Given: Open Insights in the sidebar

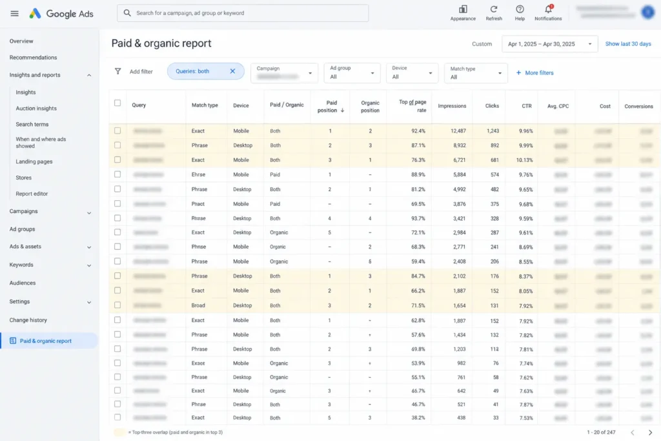Looking at the screenshot, I should (25, 92).
